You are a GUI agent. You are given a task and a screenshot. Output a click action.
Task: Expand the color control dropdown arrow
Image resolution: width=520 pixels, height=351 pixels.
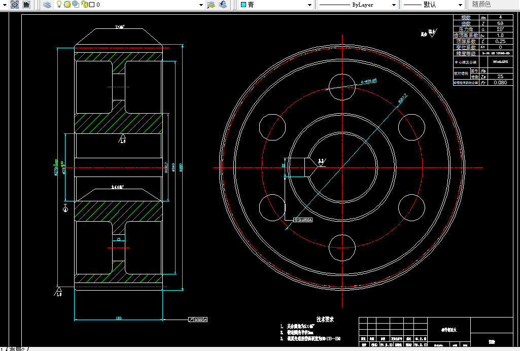coord(309,5)
